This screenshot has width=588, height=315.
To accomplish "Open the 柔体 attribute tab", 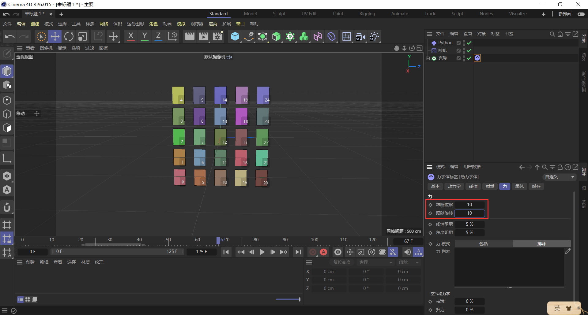I will 519,186.
